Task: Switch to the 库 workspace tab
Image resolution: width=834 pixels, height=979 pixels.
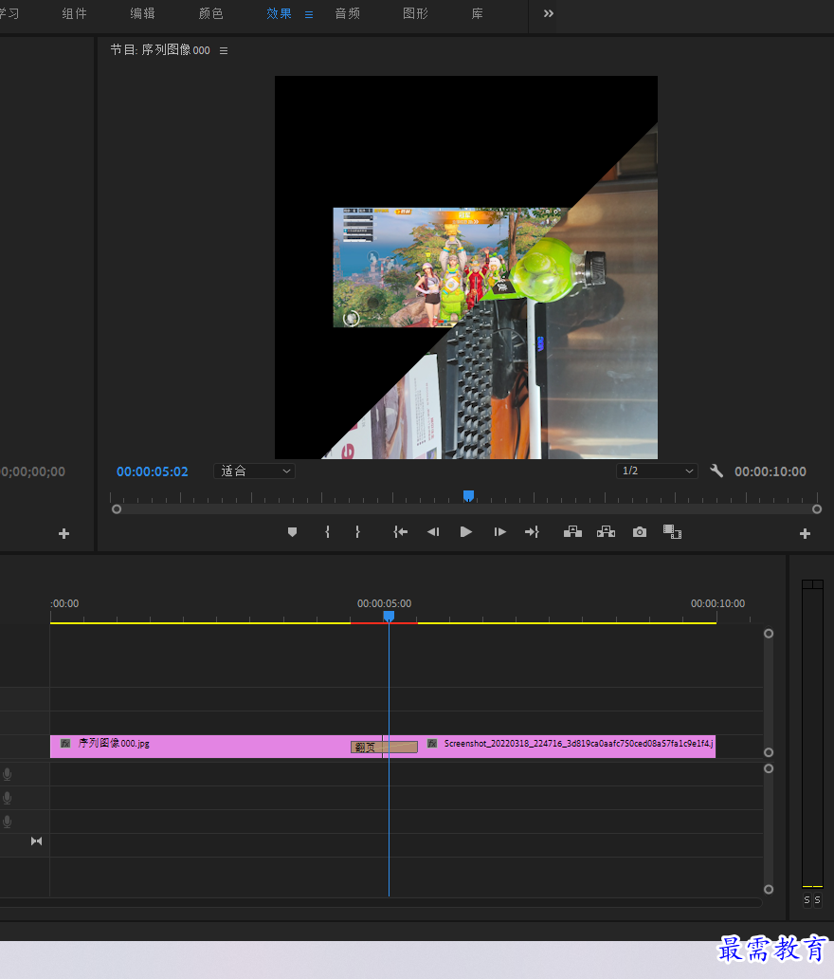Action: click(478, 13)
